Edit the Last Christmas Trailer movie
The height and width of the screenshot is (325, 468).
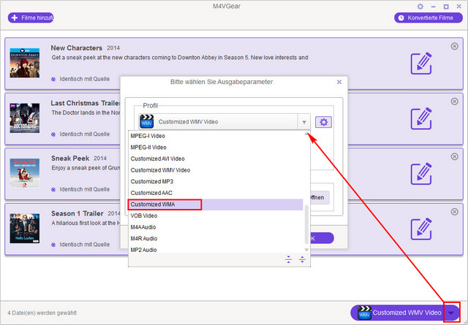click(421, 118)
